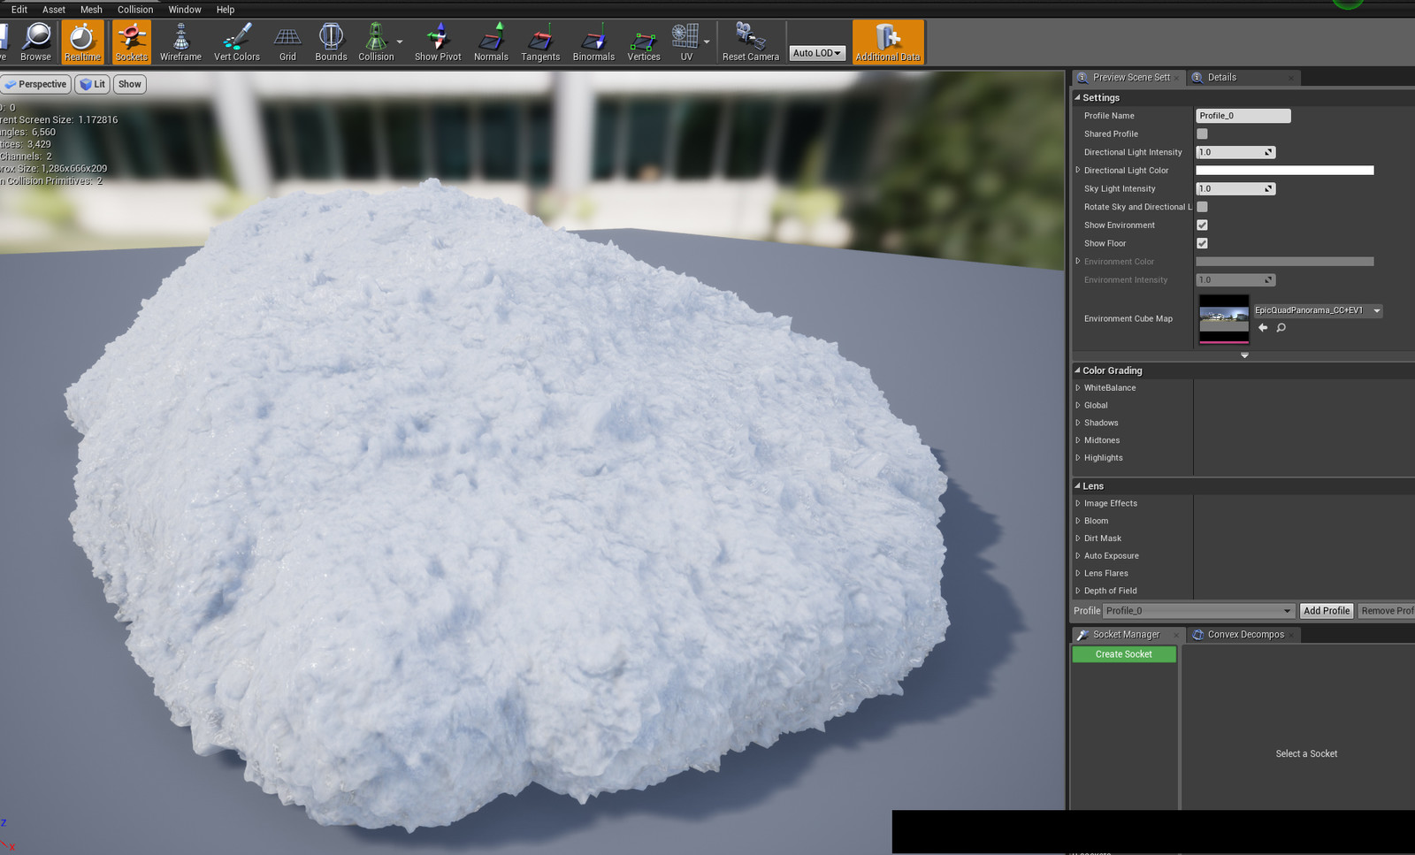Screen dimensions: 1415x855
Task: Uncheck Show Floor
Action: pos(1202,243)
